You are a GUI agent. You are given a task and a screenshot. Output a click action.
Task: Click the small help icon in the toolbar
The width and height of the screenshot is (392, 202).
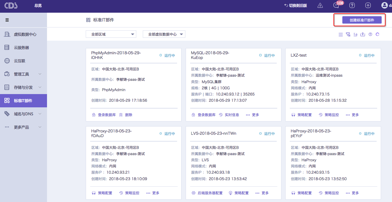pyautogui.click(x=370, y=35)
